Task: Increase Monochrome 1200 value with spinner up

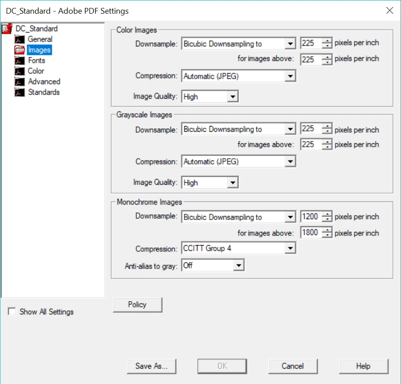Action: 327,214
